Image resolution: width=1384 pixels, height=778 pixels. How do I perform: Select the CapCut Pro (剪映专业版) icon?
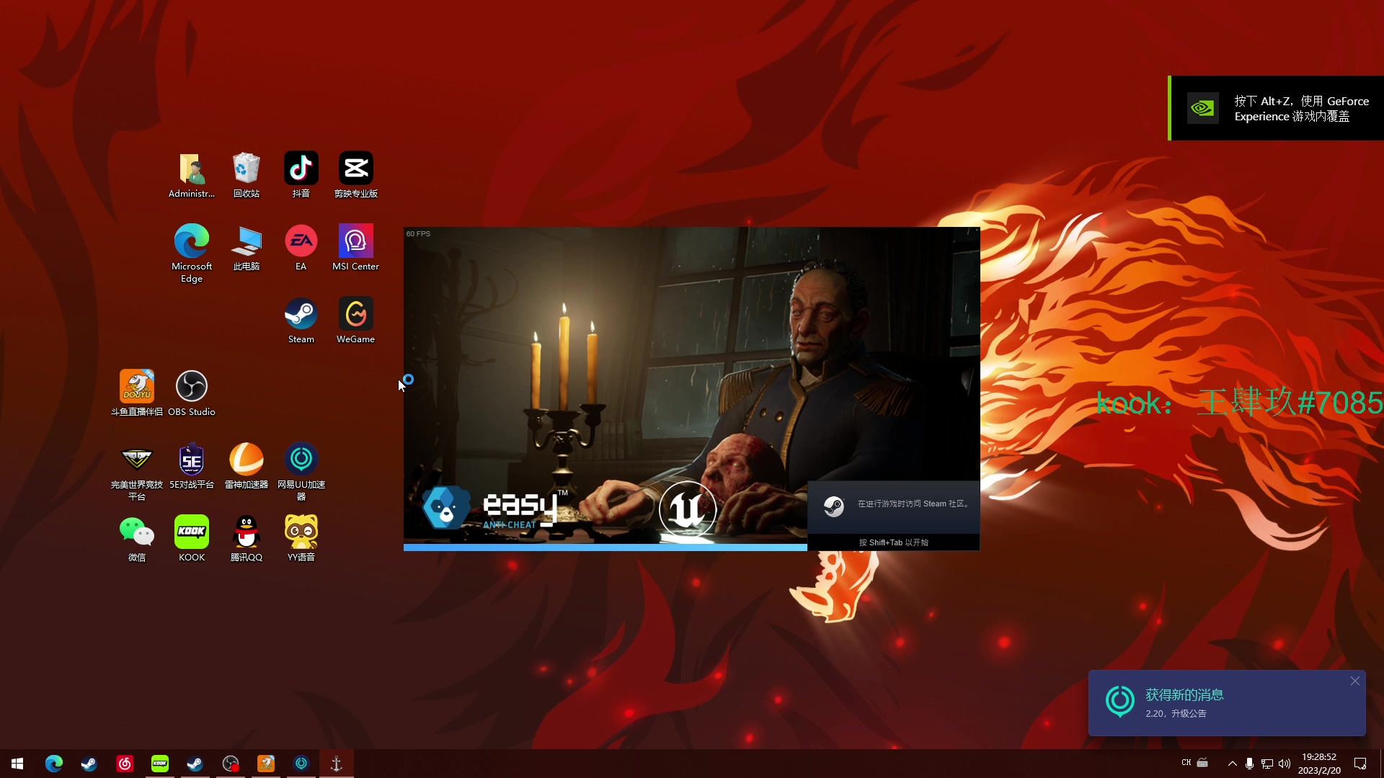[x=356, y=175]
